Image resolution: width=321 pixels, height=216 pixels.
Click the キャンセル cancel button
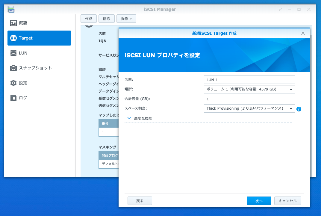click(x=288, y=201)
